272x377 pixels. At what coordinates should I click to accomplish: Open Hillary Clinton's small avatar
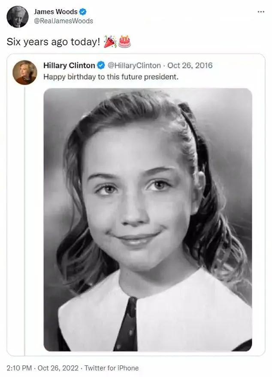coord(25,72)
